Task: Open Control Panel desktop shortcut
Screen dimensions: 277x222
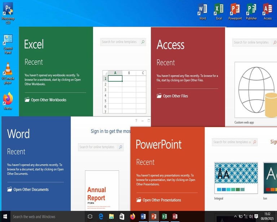Action: tap(8, 44)
